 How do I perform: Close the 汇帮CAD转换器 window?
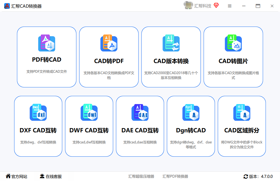click(272, 6)
